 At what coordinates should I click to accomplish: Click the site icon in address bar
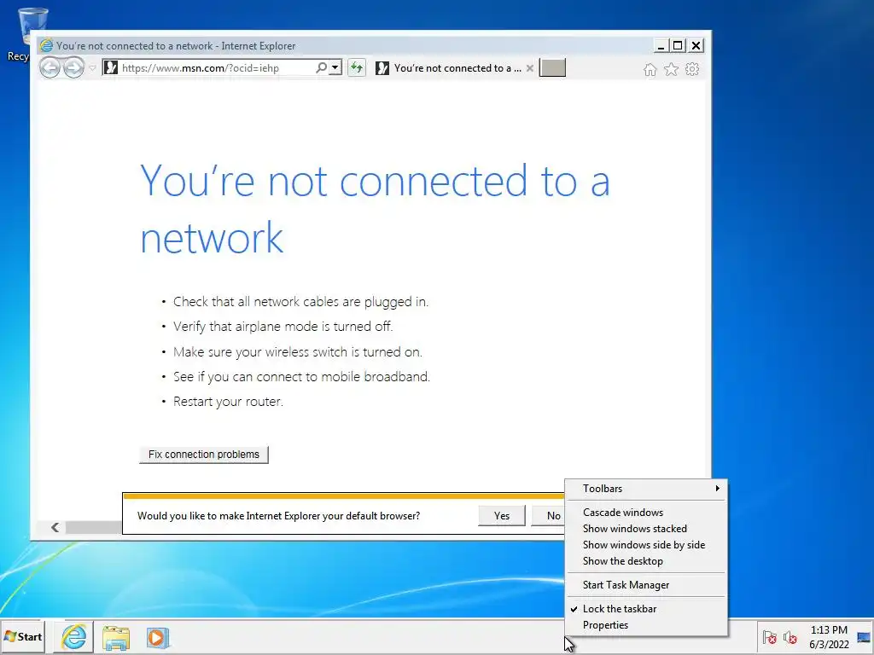pyautogui.click(x=111, y=68)
